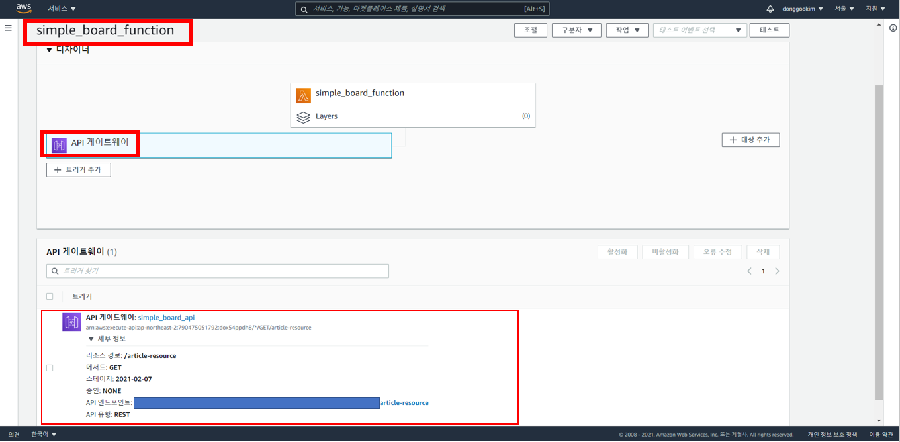Viewport: 900px width, 442px height.
Task: Open the 서비스 services dropdown
Action: (62, 9)
